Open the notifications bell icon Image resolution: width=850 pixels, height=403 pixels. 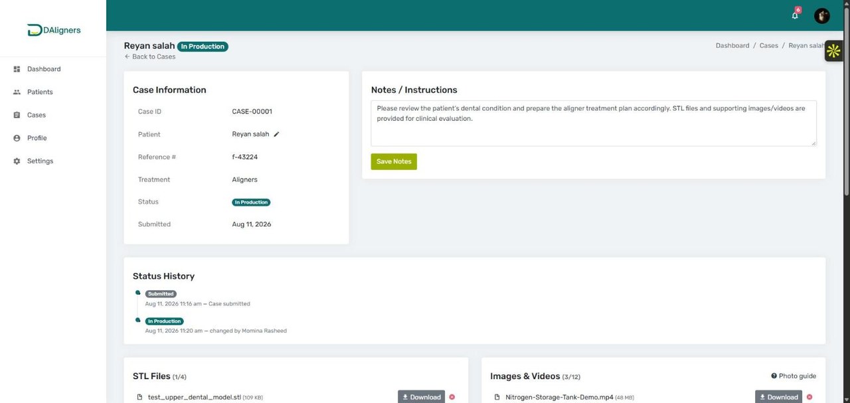click(x=795, y=15)
